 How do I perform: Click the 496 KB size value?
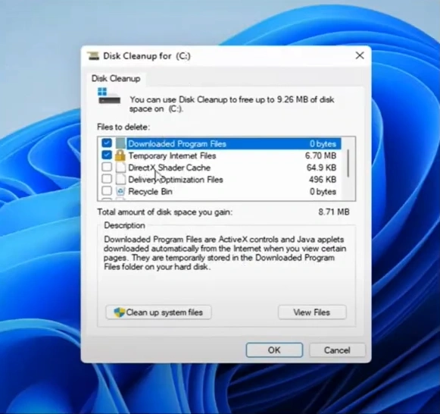tap(323, 180)
